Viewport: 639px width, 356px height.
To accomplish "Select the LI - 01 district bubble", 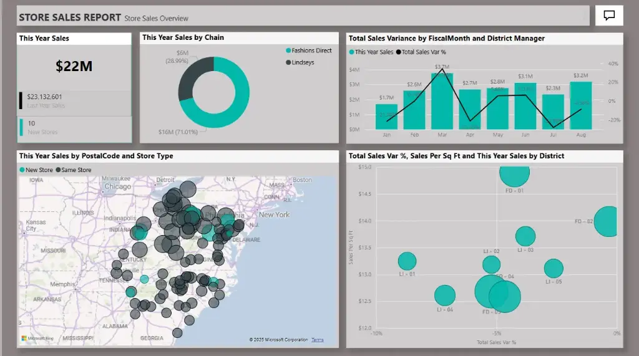I will (x=407, y=261).
